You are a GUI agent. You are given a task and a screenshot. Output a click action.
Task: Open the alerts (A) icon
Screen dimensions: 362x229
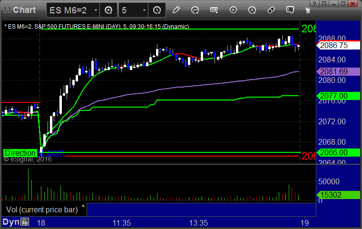[x=252, y=10]
